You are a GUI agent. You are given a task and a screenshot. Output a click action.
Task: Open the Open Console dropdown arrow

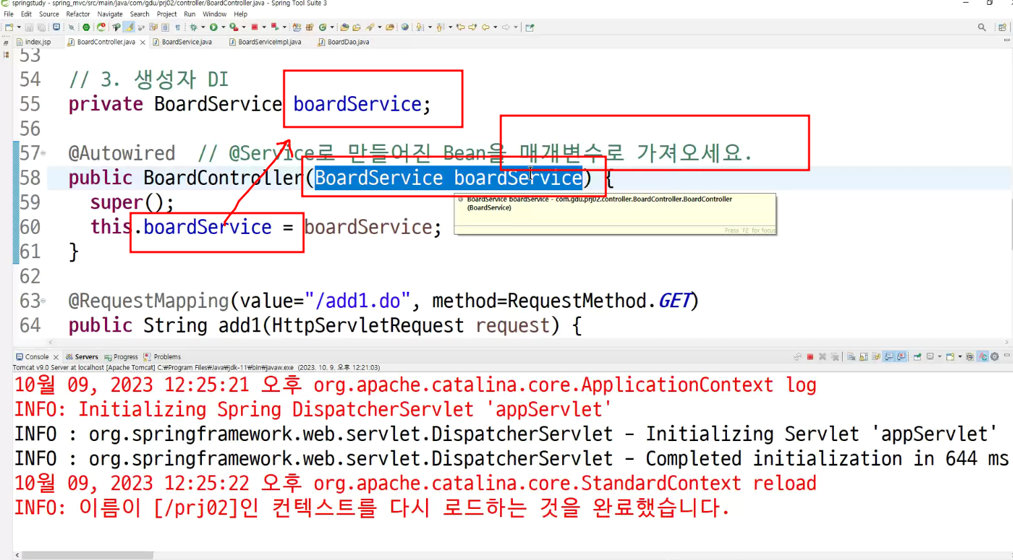pyautogui.click(x=960, y=357)
